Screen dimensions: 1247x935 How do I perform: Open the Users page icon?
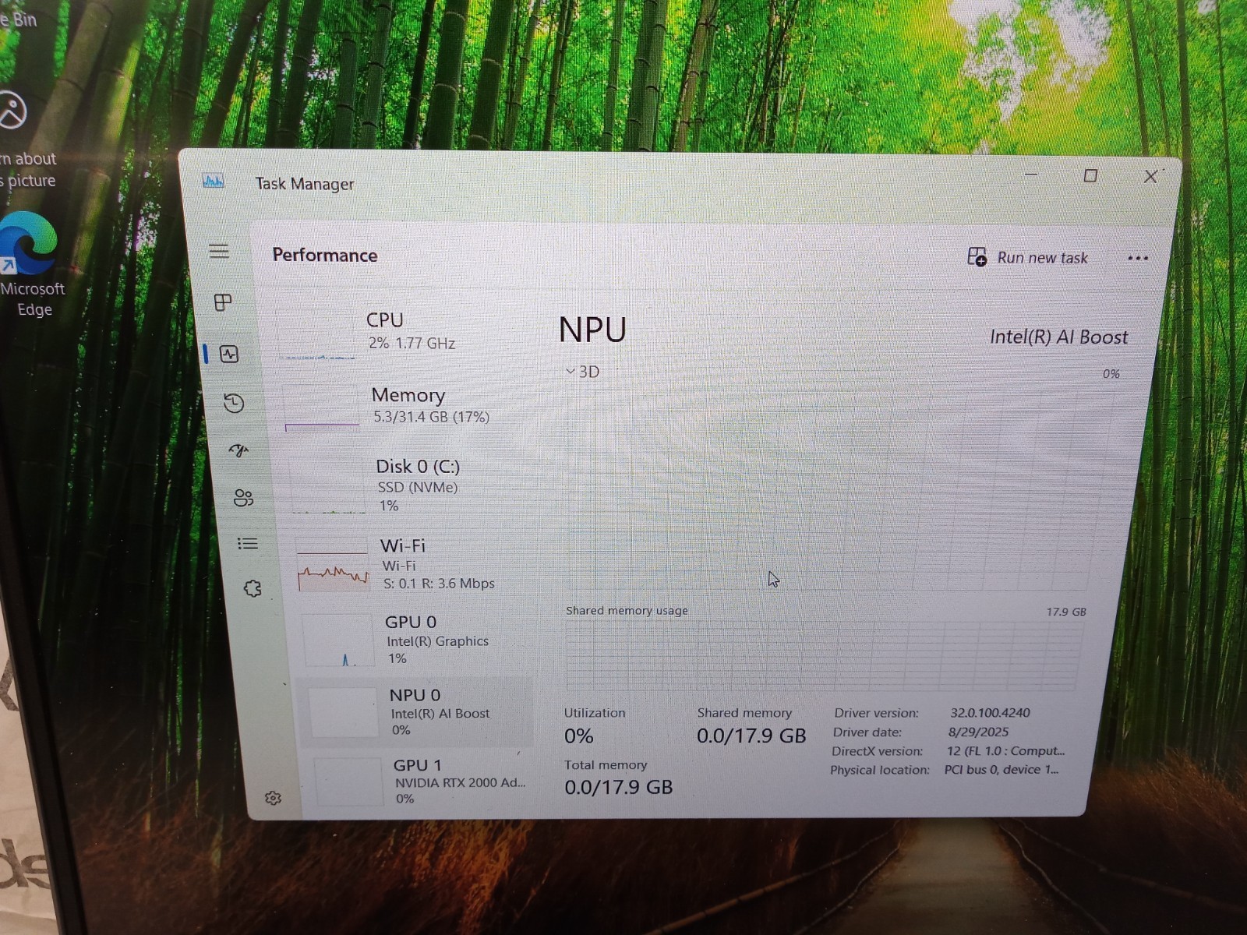click(244, 498)
